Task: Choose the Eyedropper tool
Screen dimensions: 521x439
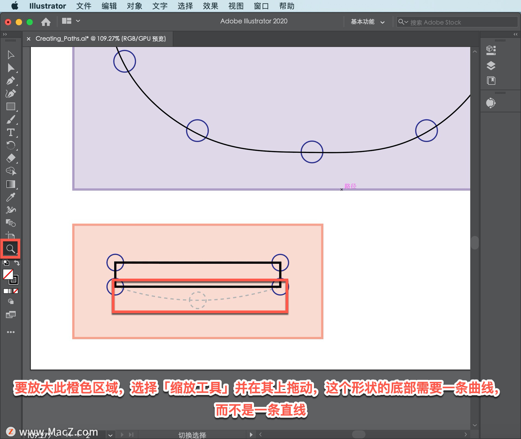Action: tap(10, 197)
